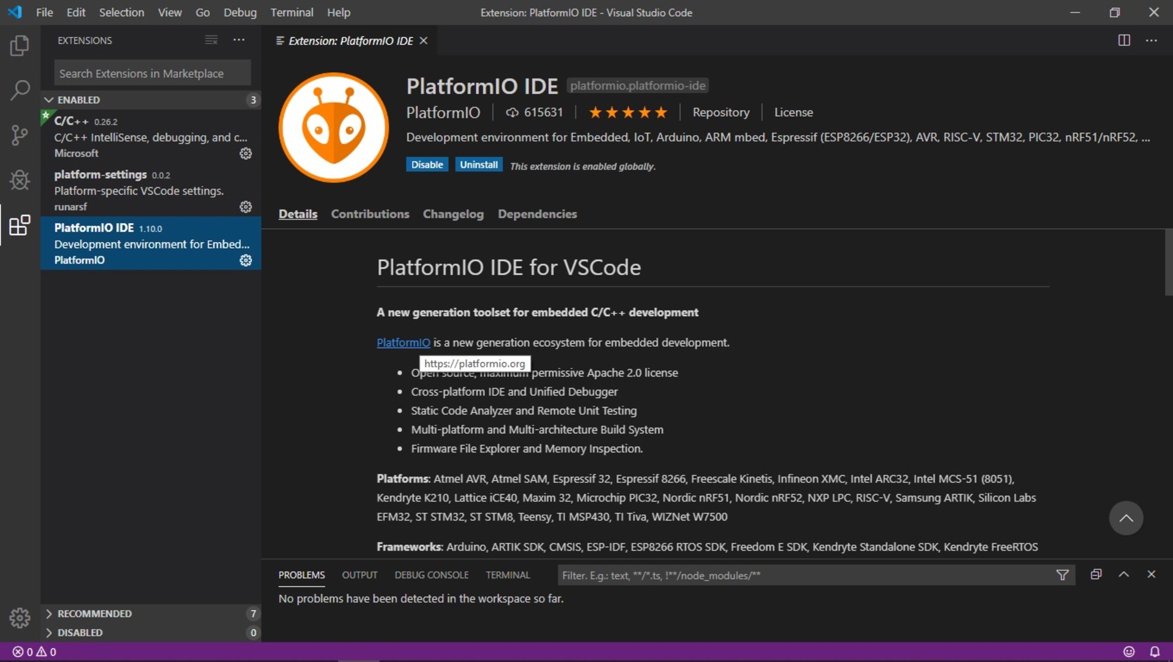Open the Search view in activity bar
The image size is (1173, 662).
20,90
